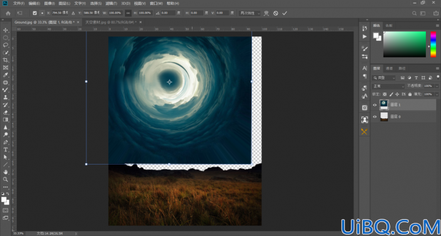Select the Path Selection tool

click(6, 157)
